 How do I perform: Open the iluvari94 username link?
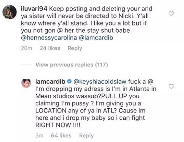pyautogui.click(x=34, y=9)
